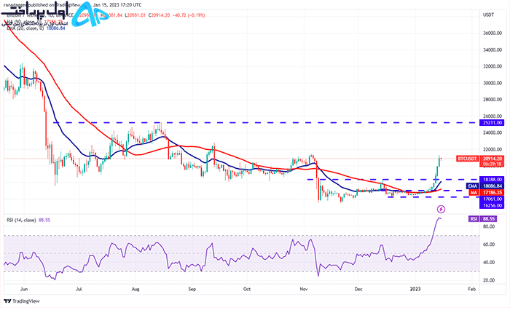Select the 2023 marker on time axis
Viewport: 510px width, 310px height.
click(x=415, y=289)
